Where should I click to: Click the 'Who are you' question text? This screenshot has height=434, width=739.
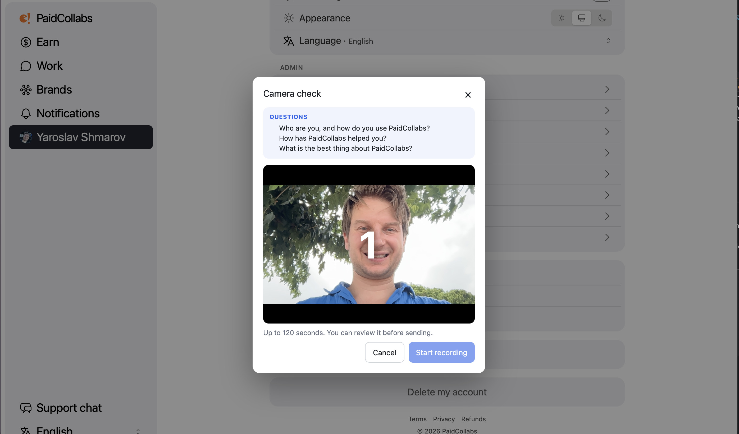[354, 128]
